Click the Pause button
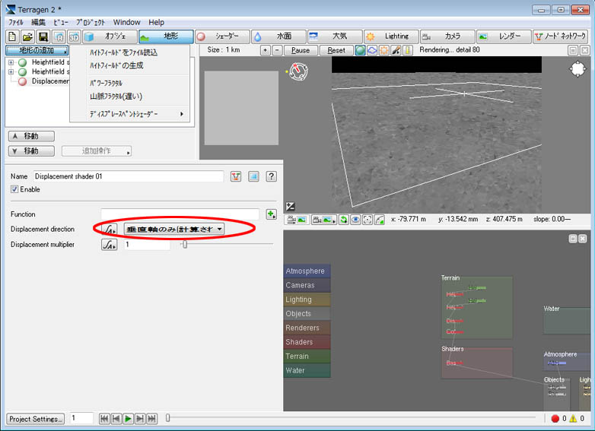Screen dimensions: 595x431 [300, 50]
